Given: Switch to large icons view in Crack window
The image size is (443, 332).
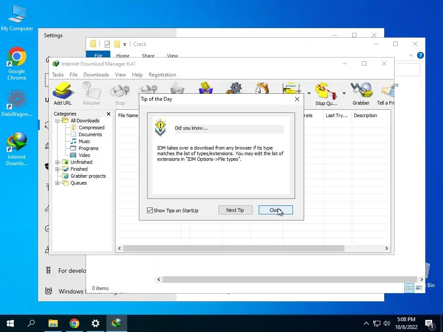Looking at the screenshot, I should (x=419, y=287).
